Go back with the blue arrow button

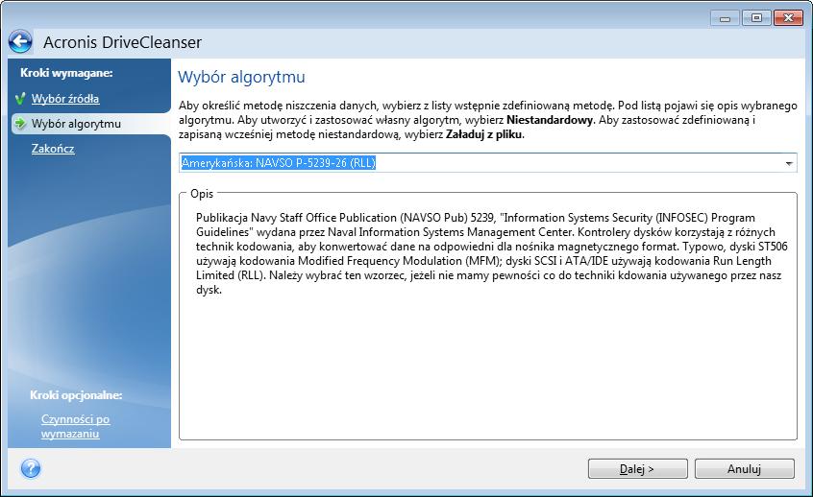(20, 42)
